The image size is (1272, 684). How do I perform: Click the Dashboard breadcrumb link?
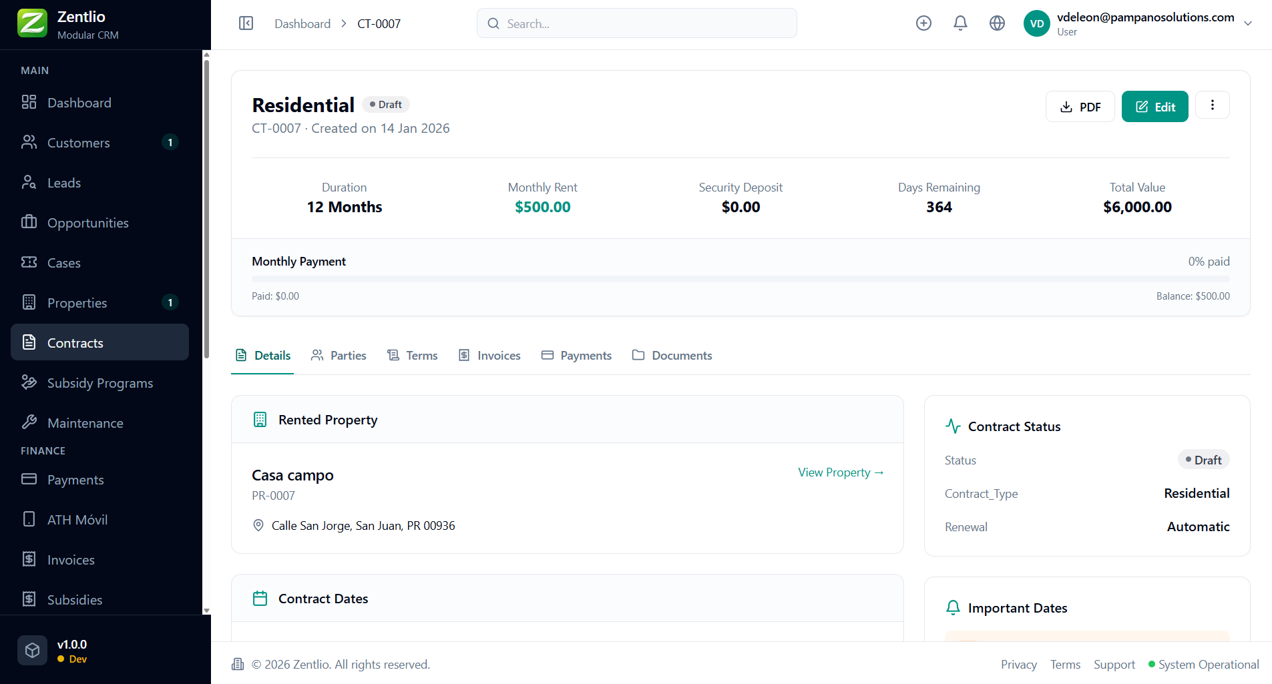point(302,23)
